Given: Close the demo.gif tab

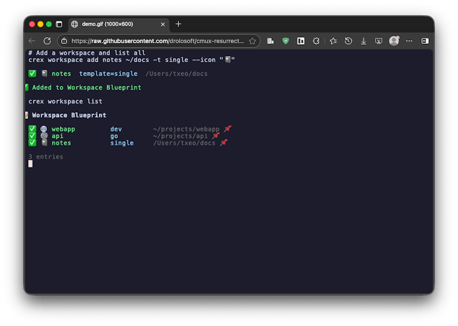Looking at the screenshot, I should 163,24.
